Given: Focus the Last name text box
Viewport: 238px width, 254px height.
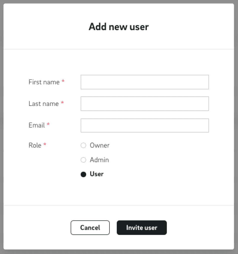Looking at the screenshot, I should [x=145, y=104].
